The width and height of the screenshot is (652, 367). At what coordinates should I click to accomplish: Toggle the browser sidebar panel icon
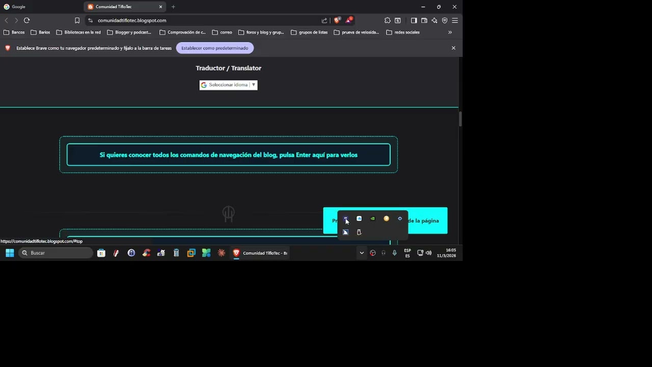(414, 20)
